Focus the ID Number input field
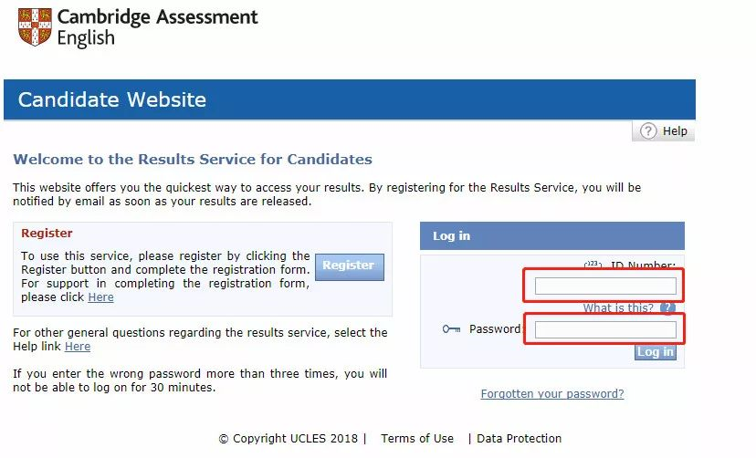 click(x=605, y=286)
